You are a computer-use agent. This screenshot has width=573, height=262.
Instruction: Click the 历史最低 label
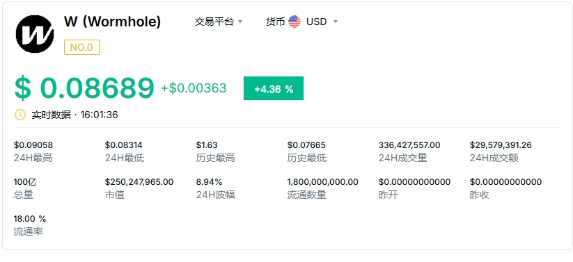point(306,158)
